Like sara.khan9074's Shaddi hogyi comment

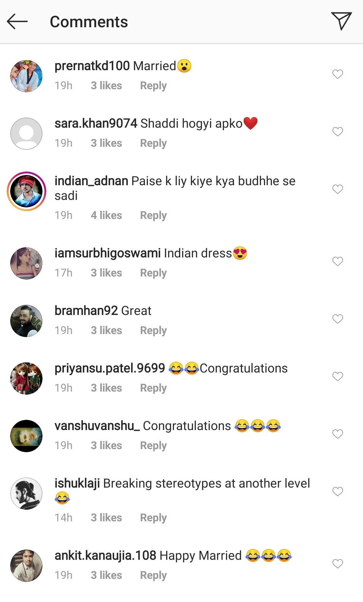click(338, 131)
